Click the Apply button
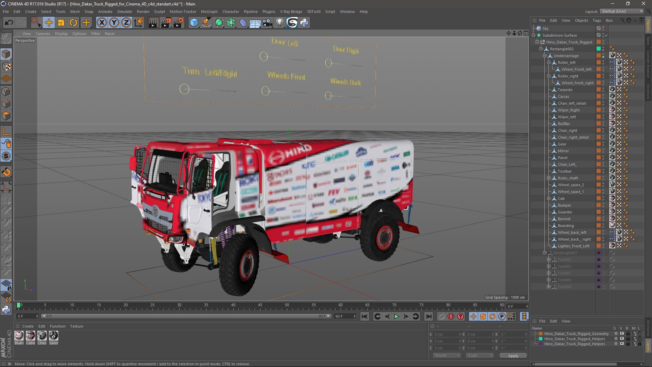 pyautogui.click(x=513, y=355)
